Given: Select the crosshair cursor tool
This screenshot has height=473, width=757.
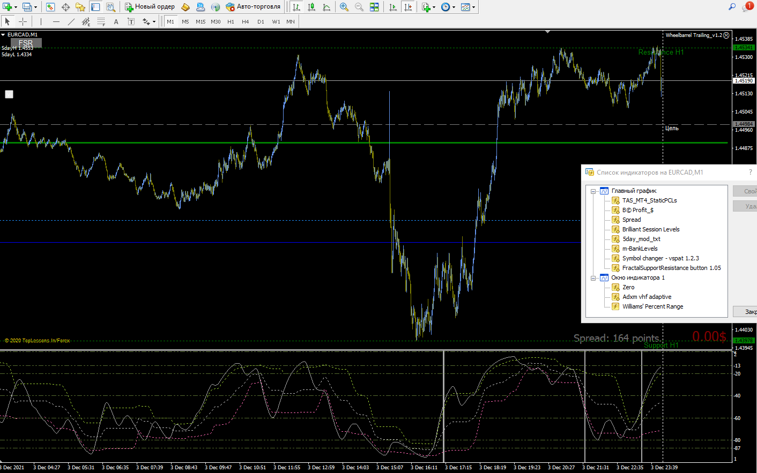Looking at the screenshot, I should click(x=23, y=21).
